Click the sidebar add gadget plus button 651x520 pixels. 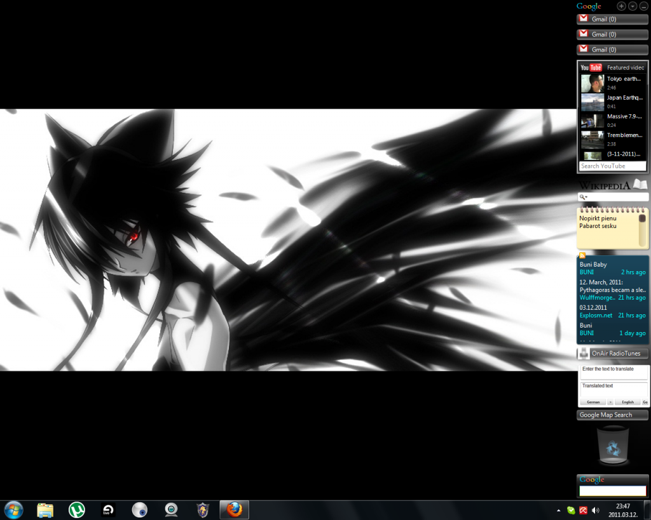[621, 6]
